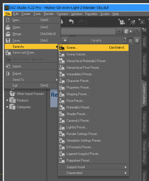Open the Tools menu
The image size is (149, 181).
[x=37, y=14]
